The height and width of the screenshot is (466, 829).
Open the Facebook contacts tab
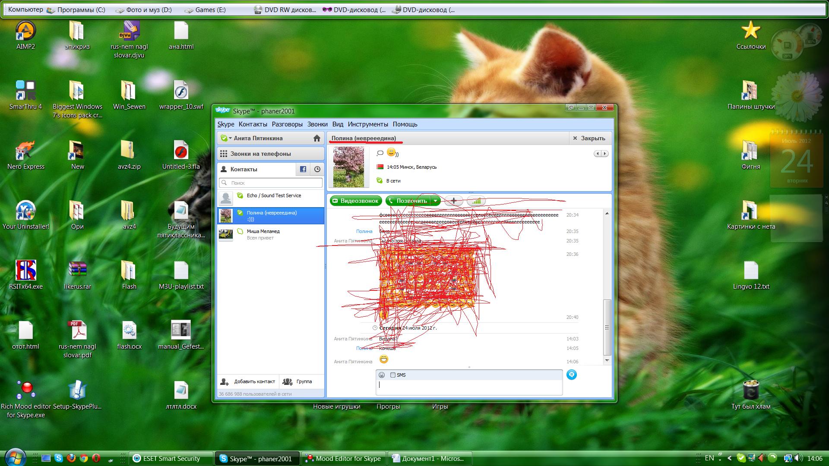point(303,169)
